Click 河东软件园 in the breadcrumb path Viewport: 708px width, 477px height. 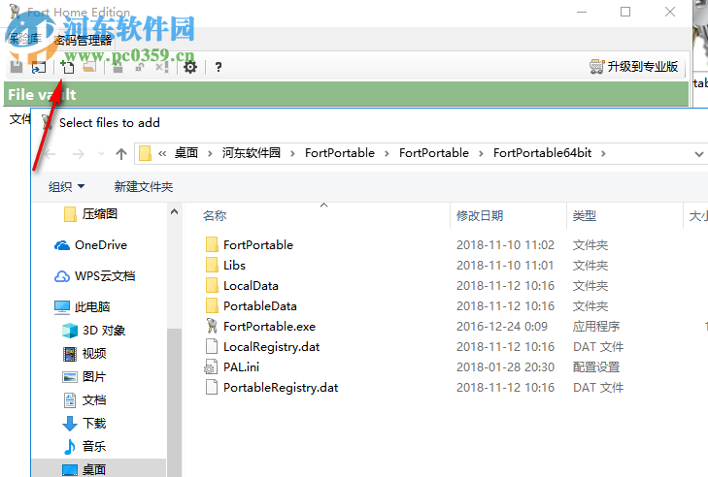[x=251, y=153]
